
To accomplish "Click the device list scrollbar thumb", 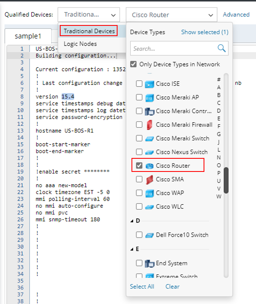I will tap(226, 180).
